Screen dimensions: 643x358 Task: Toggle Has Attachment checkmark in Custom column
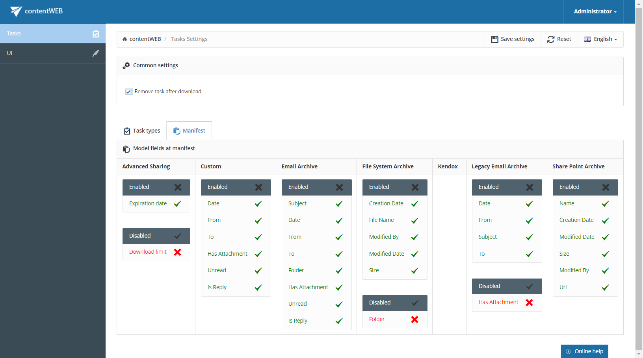tap(258, 254)
